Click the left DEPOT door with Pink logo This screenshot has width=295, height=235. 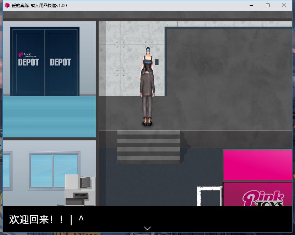(28, 62)
